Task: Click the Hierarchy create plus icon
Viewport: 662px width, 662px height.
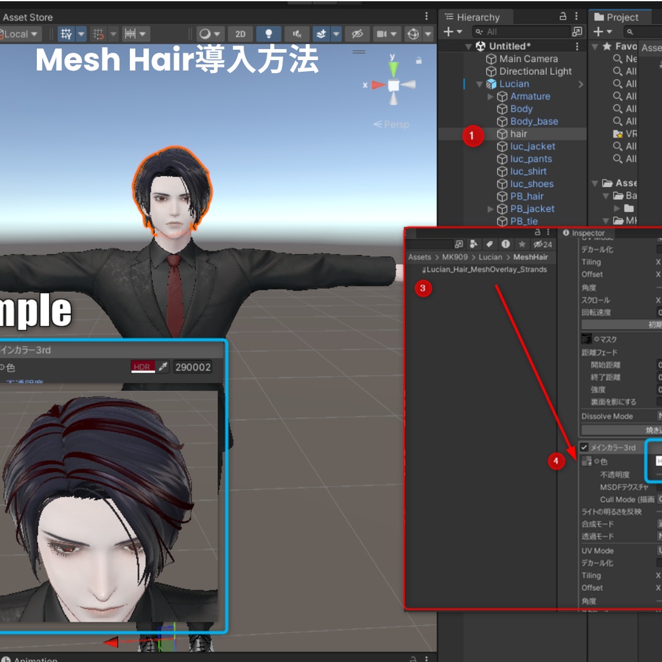Action: click(449, 32)
